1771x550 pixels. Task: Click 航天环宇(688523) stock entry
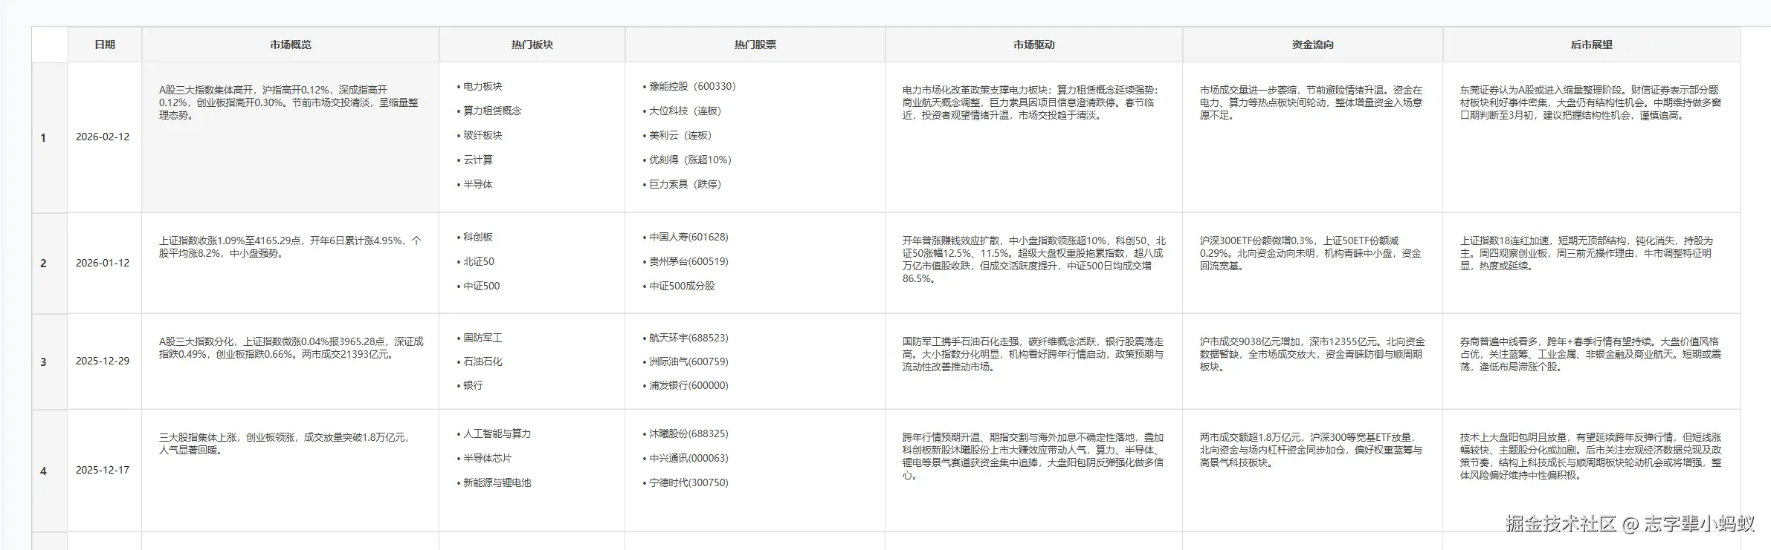pos(686,338)
